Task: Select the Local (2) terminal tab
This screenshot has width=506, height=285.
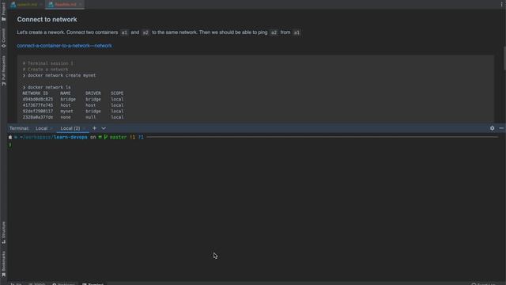Action: click(70, 128)
